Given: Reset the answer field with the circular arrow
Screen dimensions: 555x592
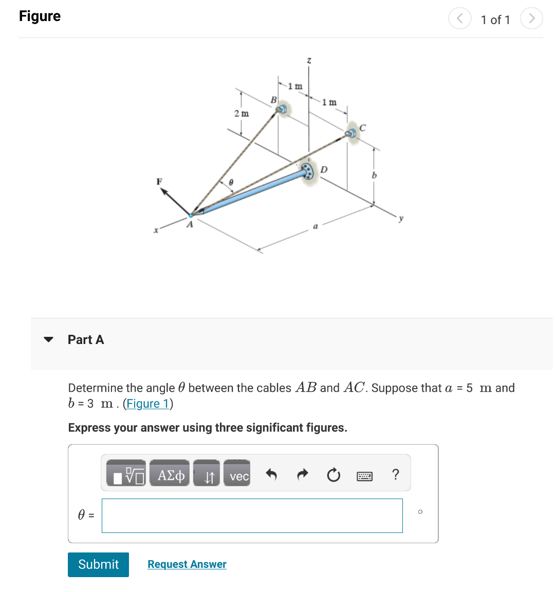Looking at the screenshot, I should tap(333, 474).
